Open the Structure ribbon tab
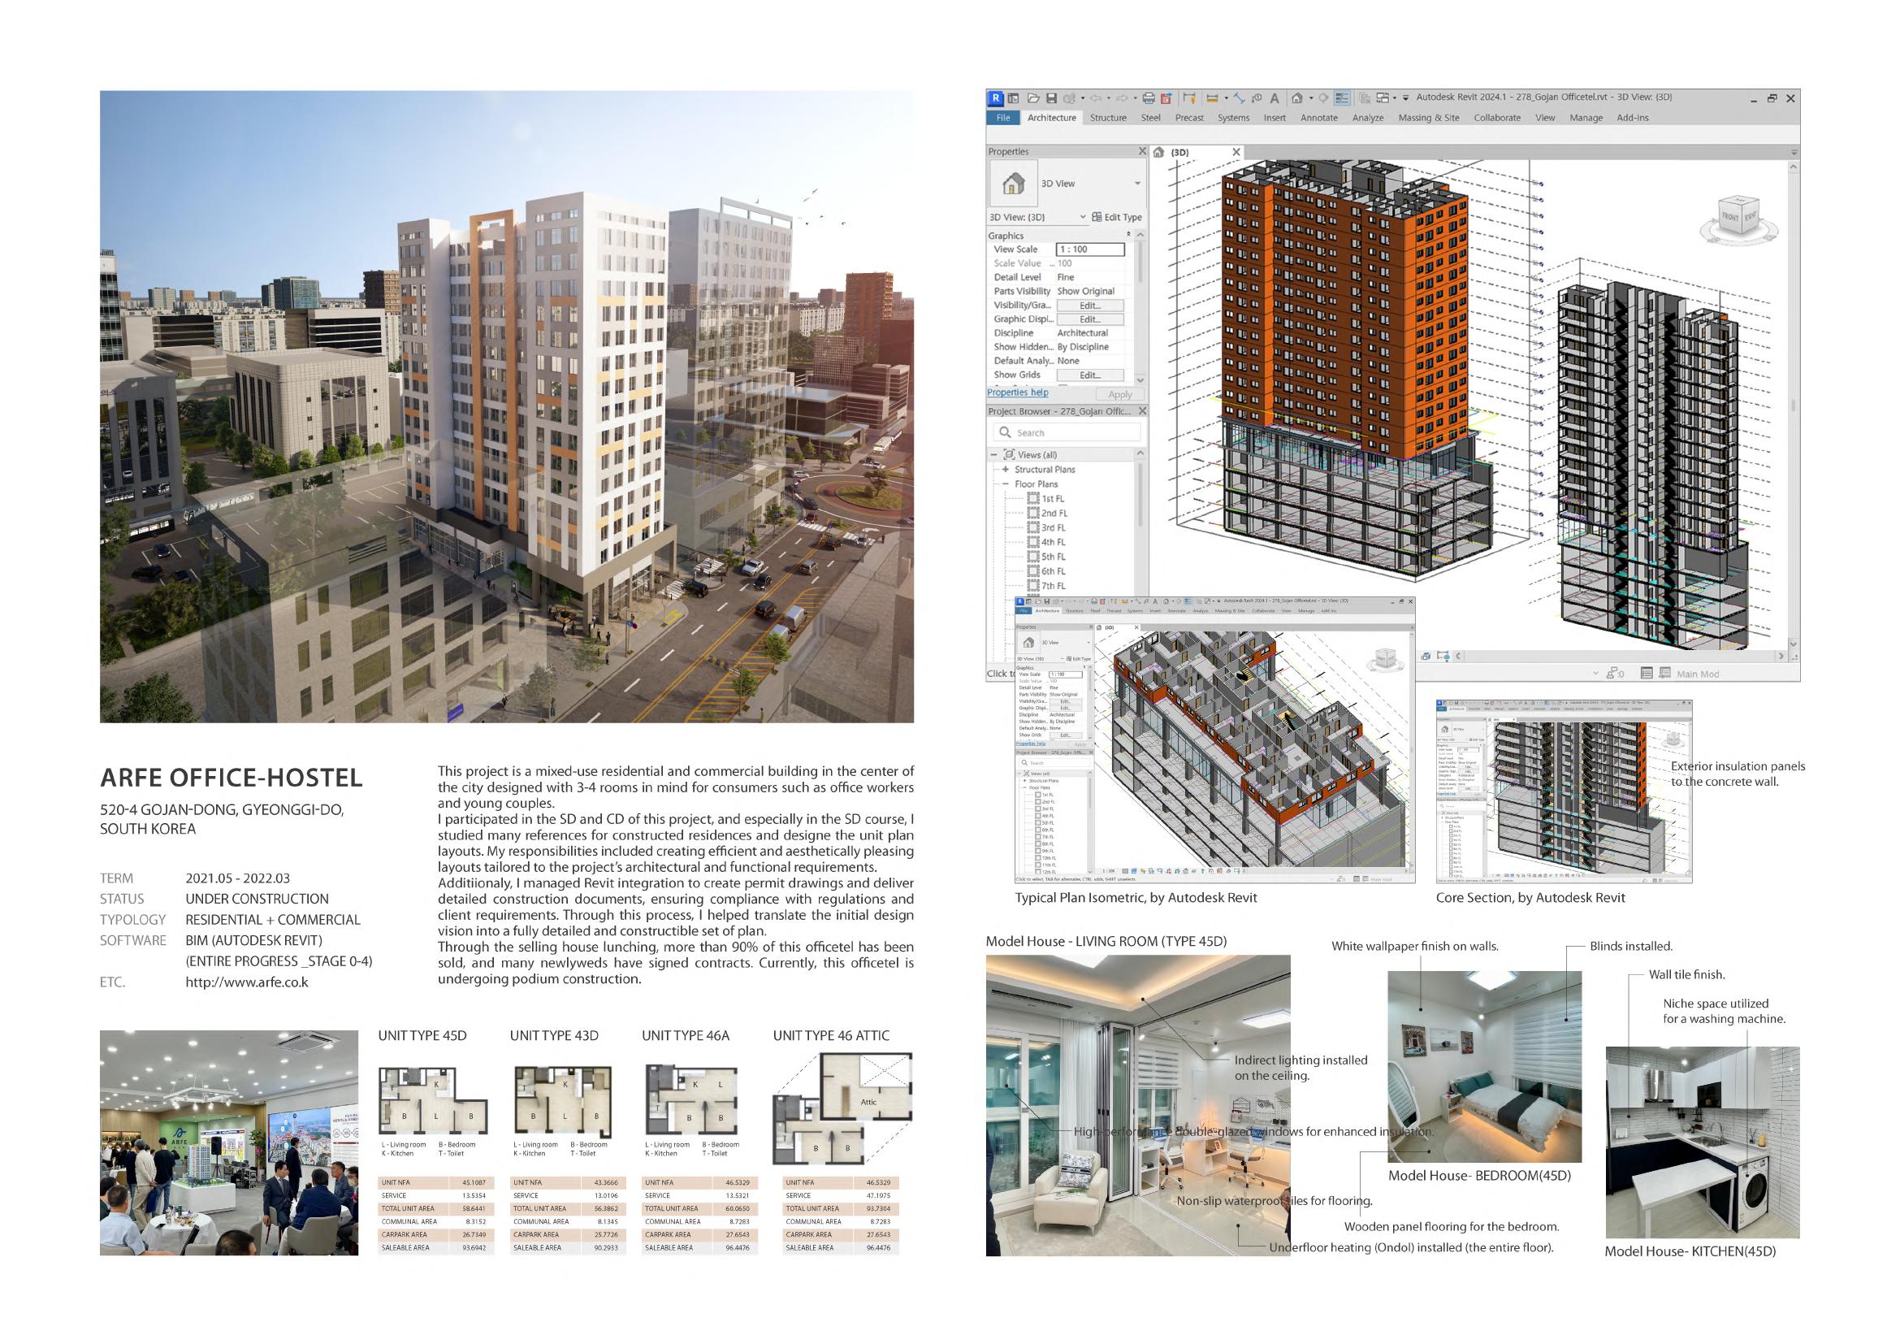This screenshot has height=1344, width=1900. coord(1107,118)
